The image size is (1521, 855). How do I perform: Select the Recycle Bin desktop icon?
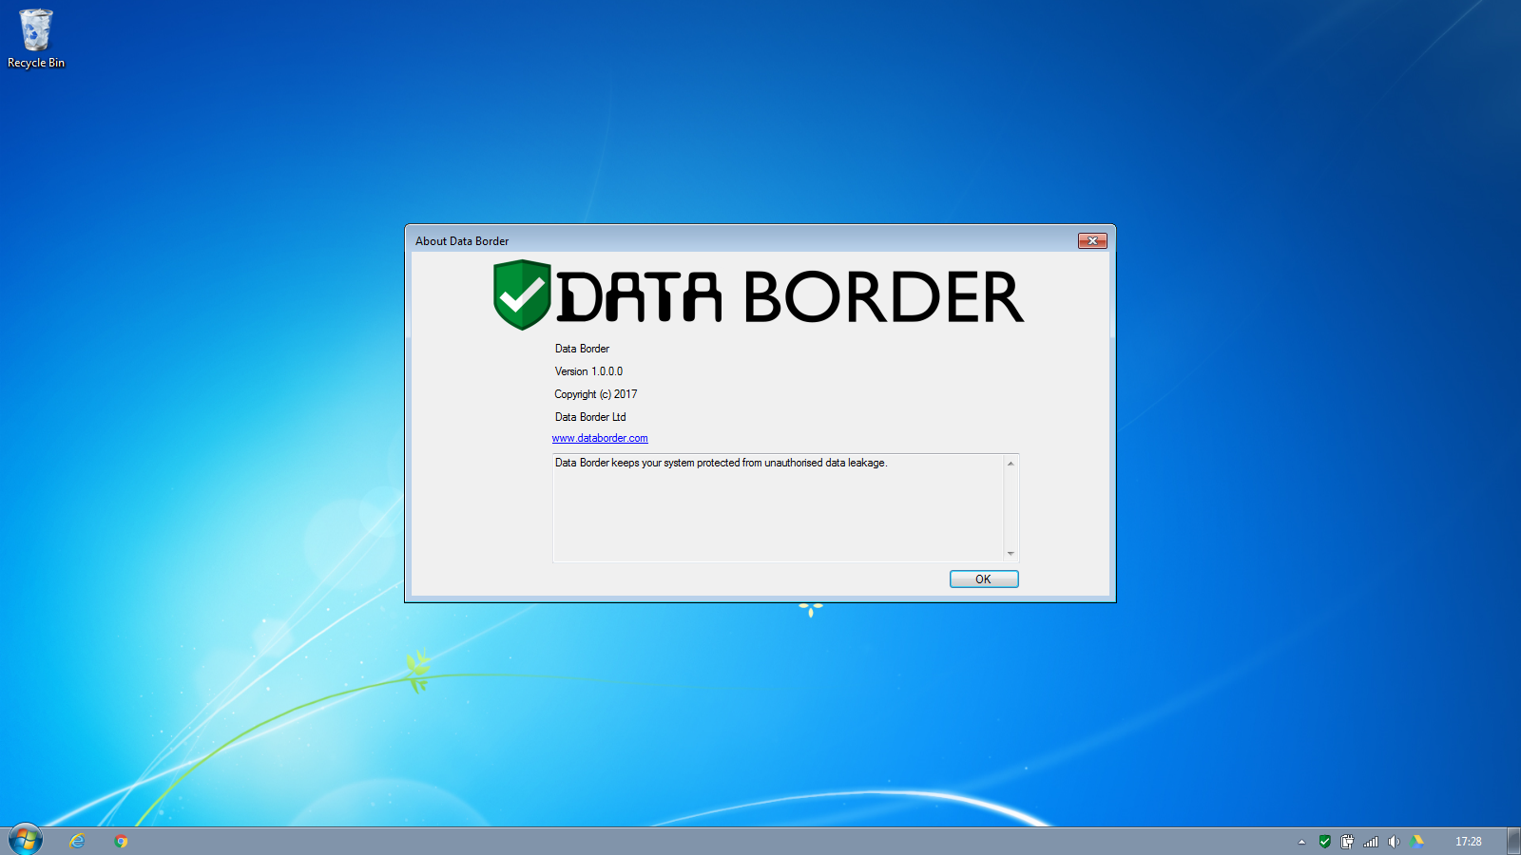(x=36, y=39)
